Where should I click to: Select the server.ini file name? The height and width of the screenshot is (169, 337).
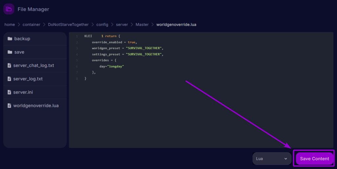pyautogui.click(x=24, y=93)
